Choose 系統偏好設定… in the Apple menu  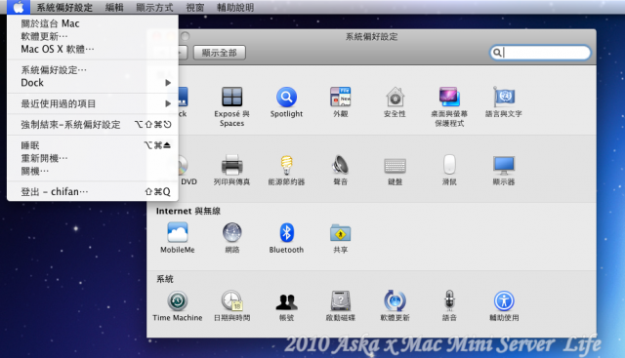[93, 70]
